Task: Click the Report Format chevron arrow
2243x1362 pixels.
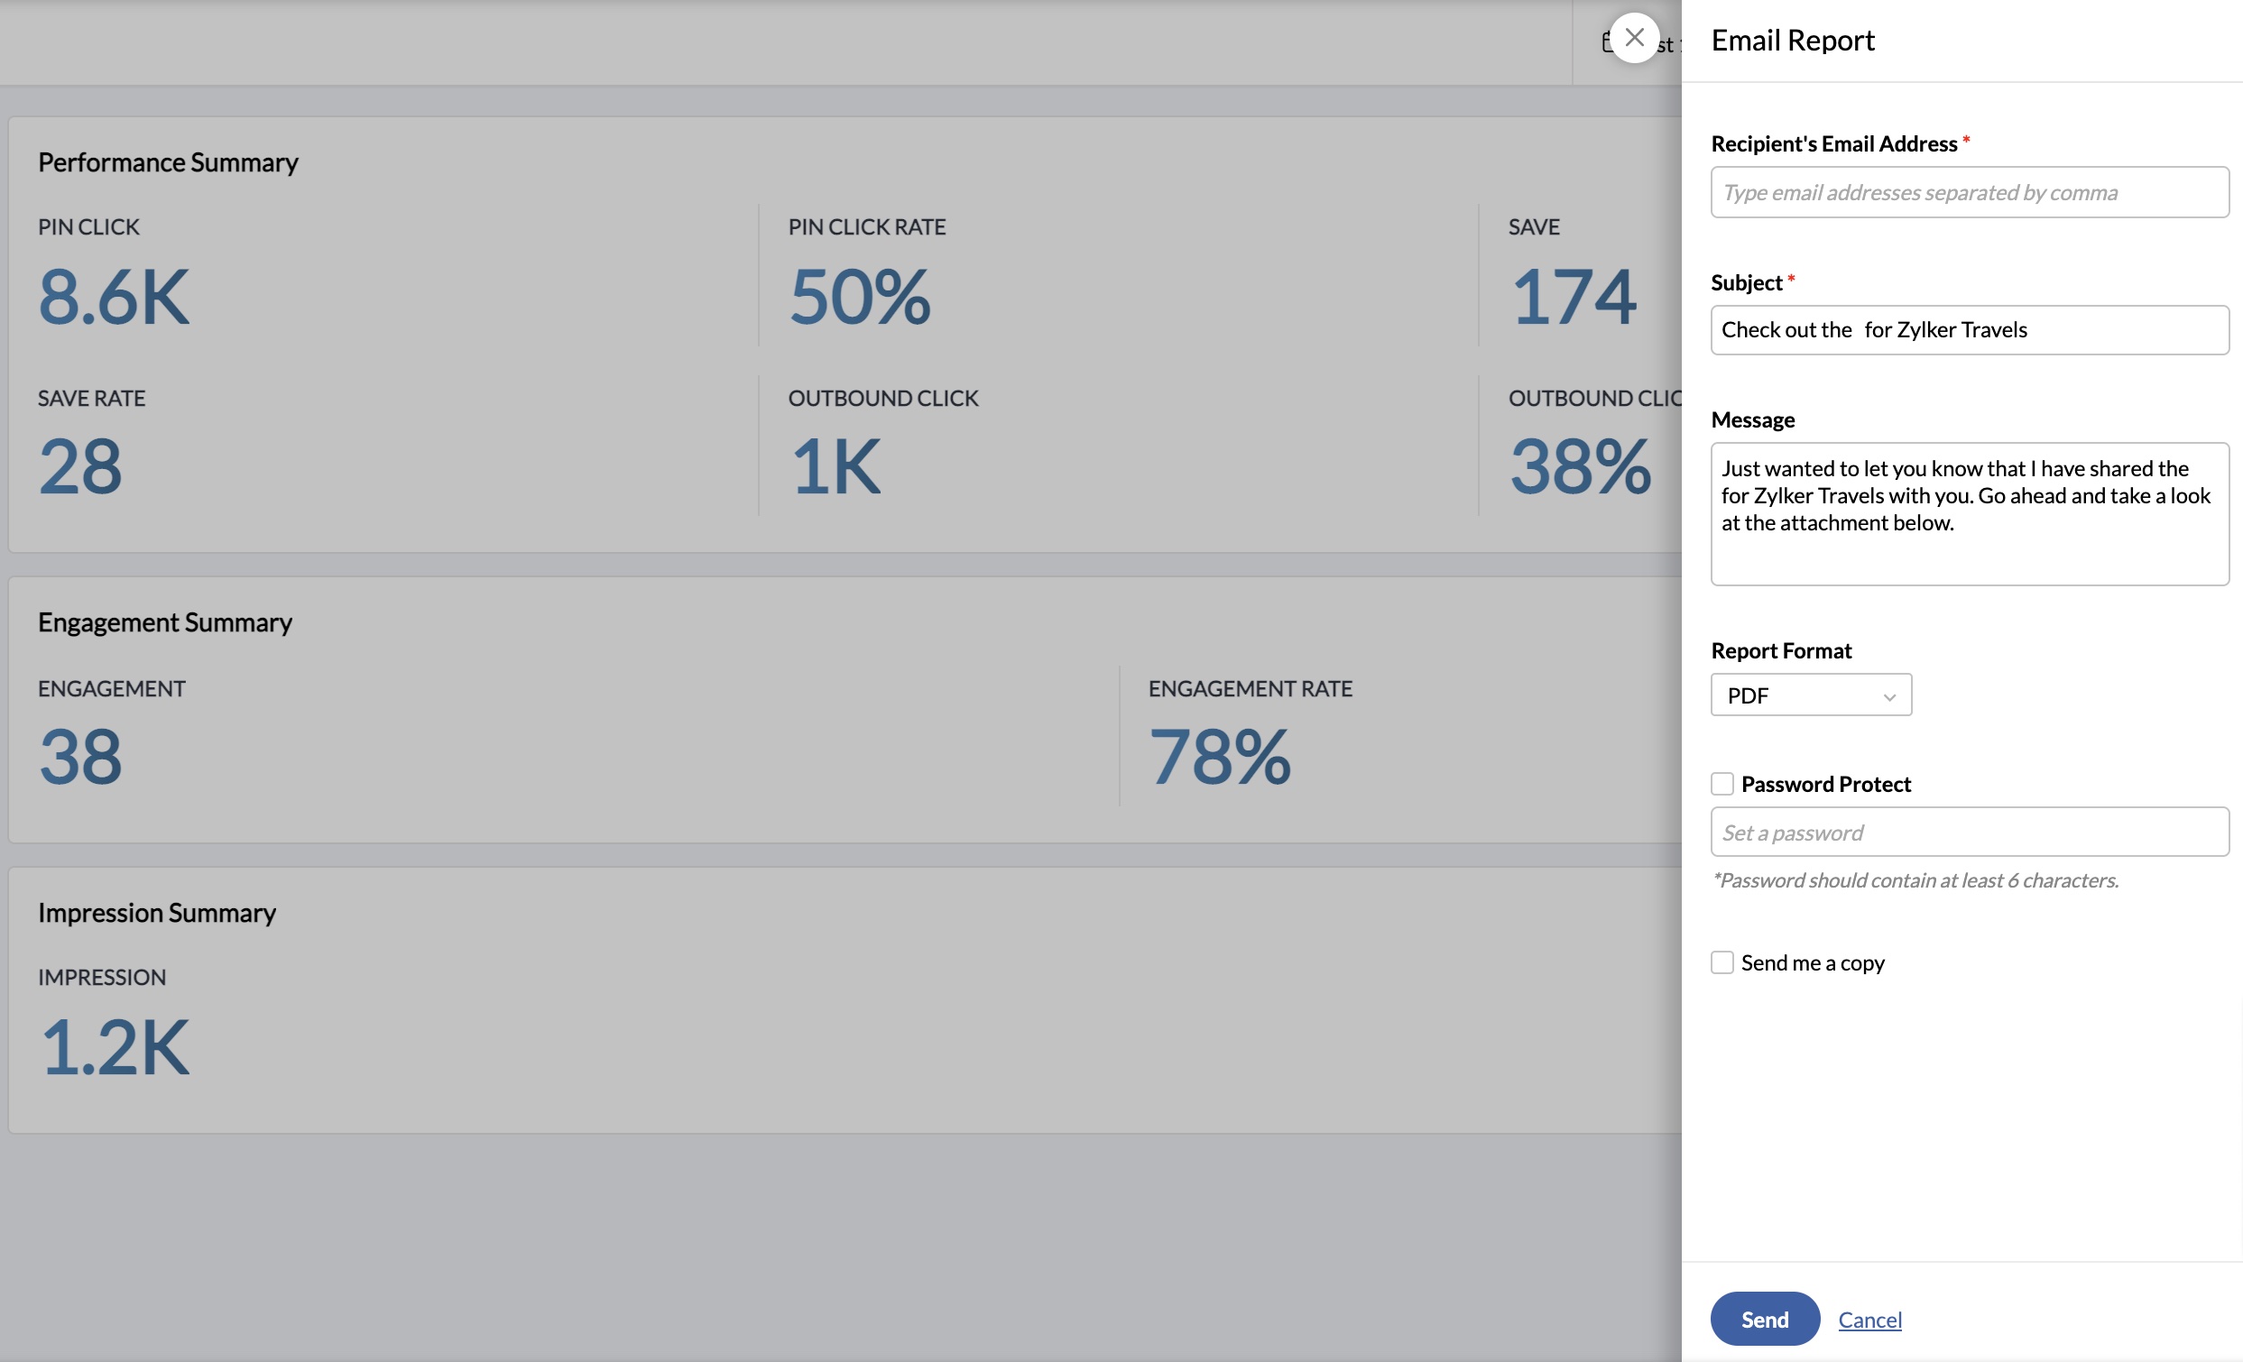Action: [1889, 697]
